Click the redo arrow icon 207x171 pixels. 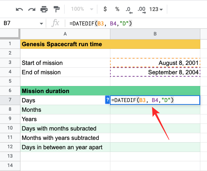tap(32, 9)
